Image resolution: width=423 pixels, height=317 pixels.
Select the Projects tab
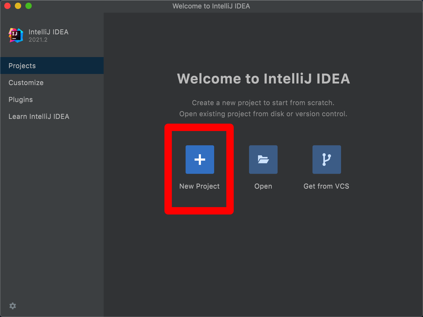[x=52, y=66]
